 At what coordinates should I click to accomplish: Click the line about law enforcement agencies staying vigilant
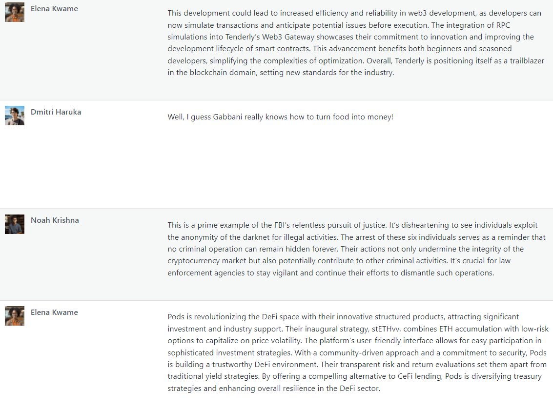[339, 267]
